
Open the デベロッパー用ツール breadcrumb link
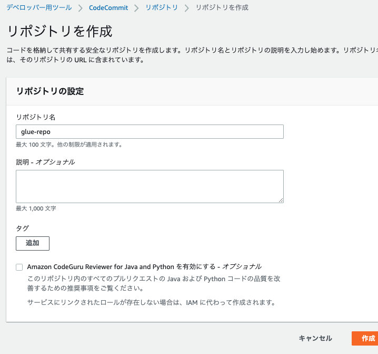39,7
